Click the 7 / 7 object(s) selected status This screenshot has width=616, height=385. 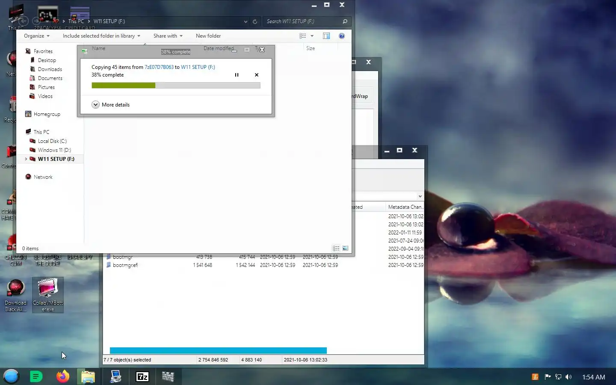pyautogui.click(x=127, y=360)
